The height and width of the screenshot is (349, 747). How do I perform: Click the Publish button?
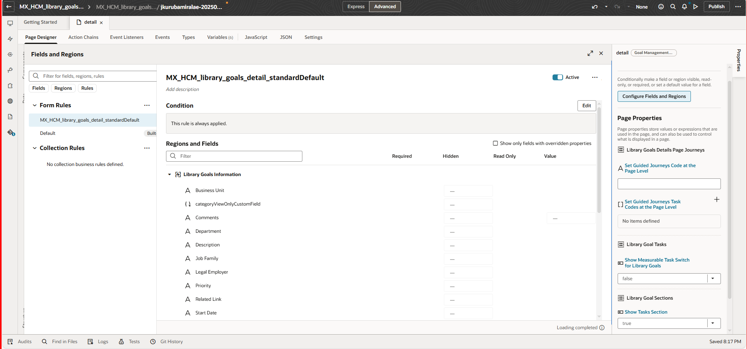[716, 7]
